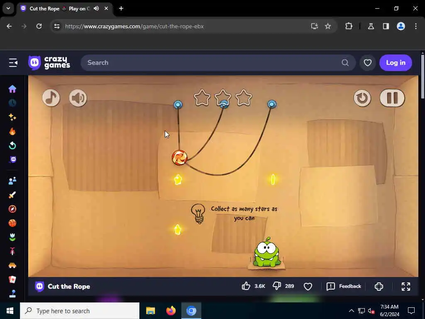Screen dimensions: 425x319
Task: Bookmark this page with star icon
Action: pyautogui.click(x=328, y=26)
